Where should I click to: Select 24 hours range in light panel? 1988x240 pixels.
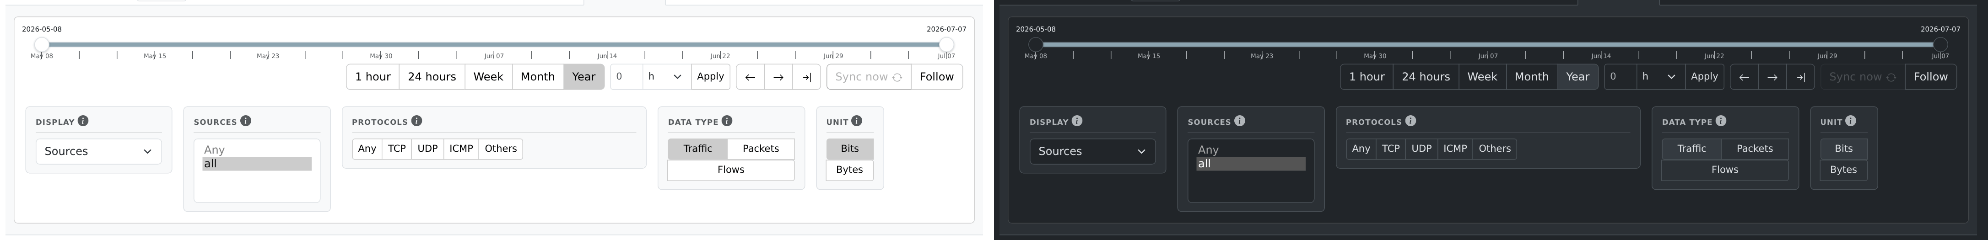click(x=432, y=77)
